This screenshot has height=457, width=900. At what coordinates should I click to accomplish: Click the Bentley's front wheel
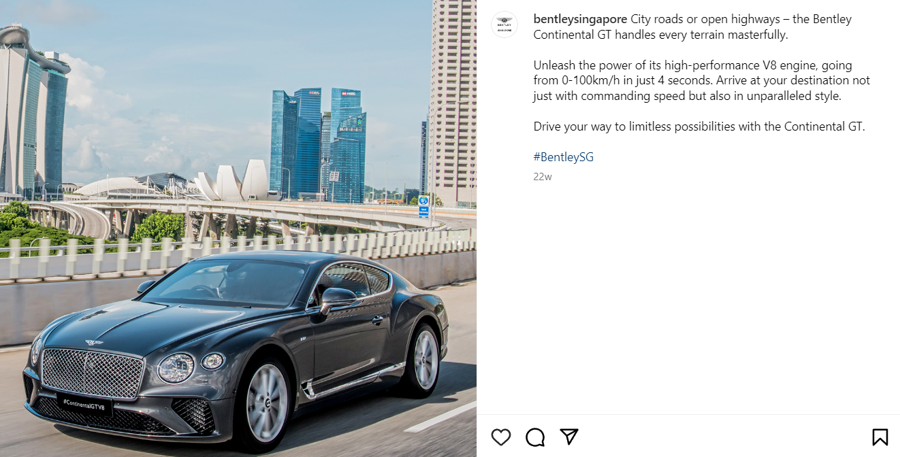(266, 404)
